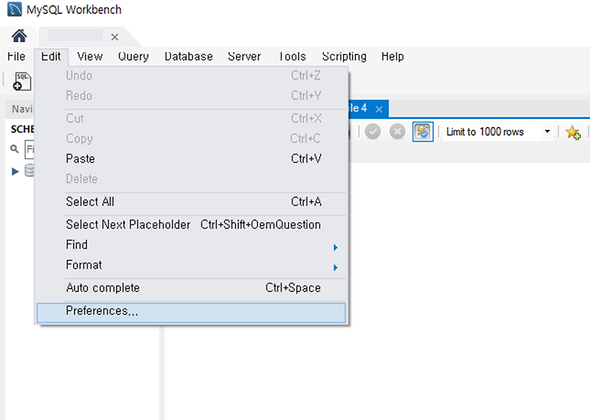This screenshot has height=420, width=590.
Task: Open the Server menu
Action: tap(244, 57)
